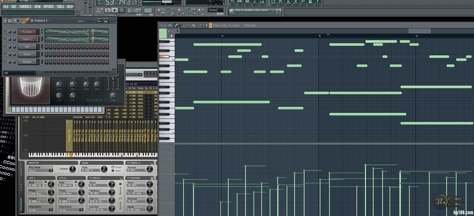Select the mute tool in Piano roll toolbar
This screenshot has height=216, width=474.
189,25
